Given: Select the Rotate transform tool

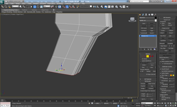Looking at the screenshot, I should pos(38,7).
